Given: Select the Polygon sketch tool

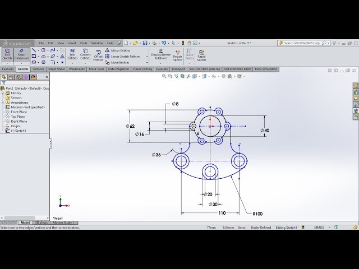Looking at the screenshot, I should tap(43, 62).
